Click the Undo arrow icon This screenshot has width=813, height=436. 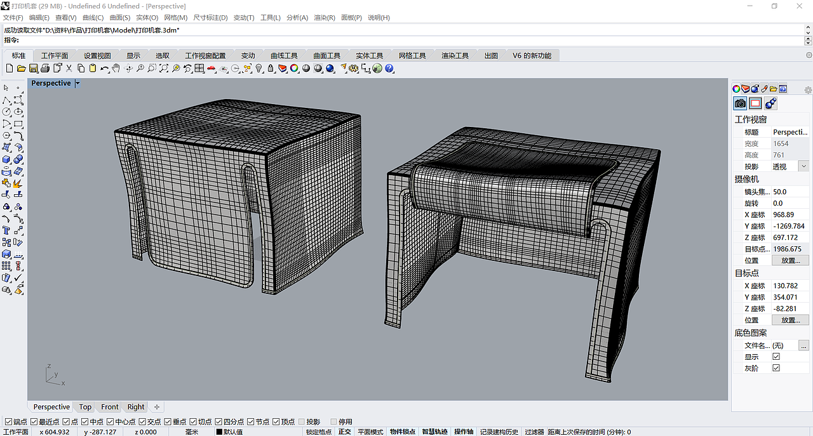pos(104,69)
